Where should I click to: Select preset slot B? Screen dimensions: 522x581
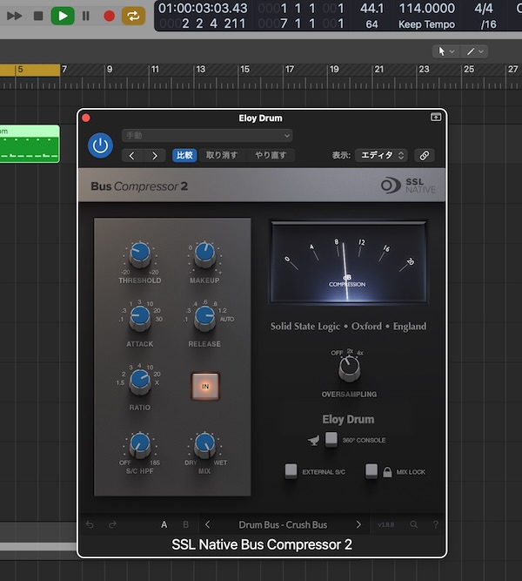[186, 524]
